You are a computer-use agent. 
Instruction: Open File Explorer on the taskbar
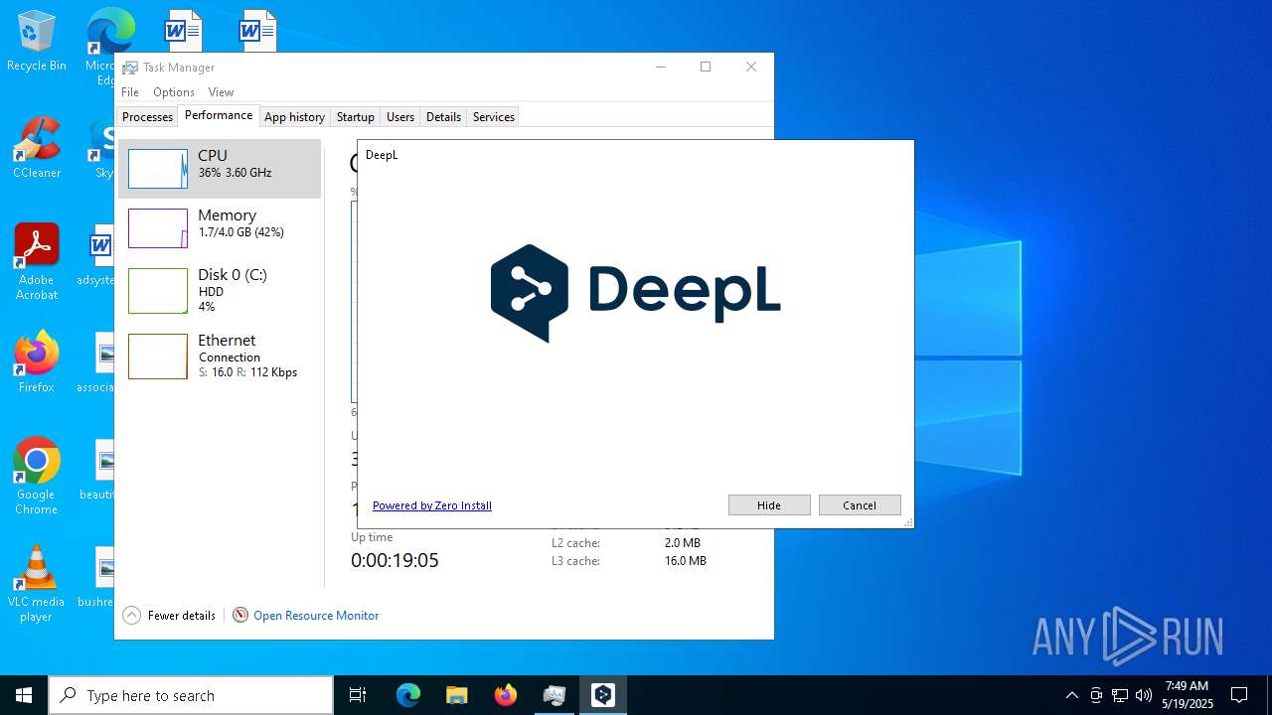click(x=456, y=695)
